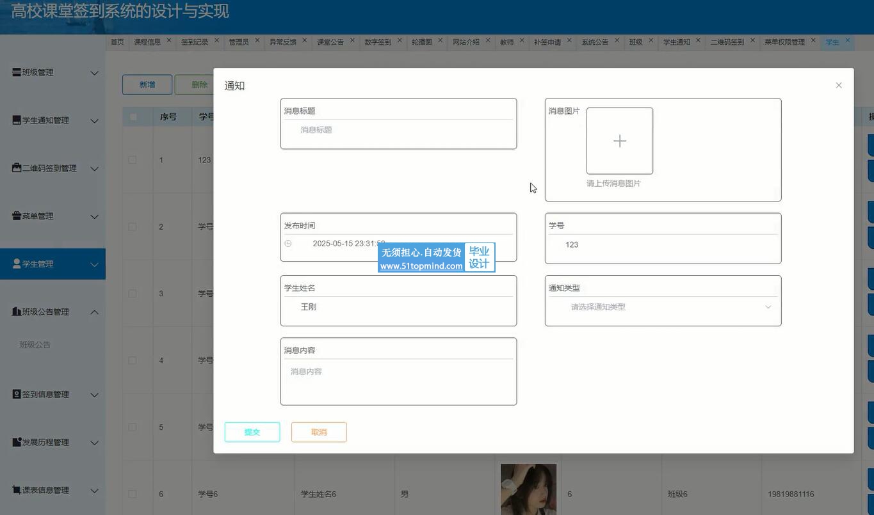Click the plus icon to upload message image

(x=619, y=141)
